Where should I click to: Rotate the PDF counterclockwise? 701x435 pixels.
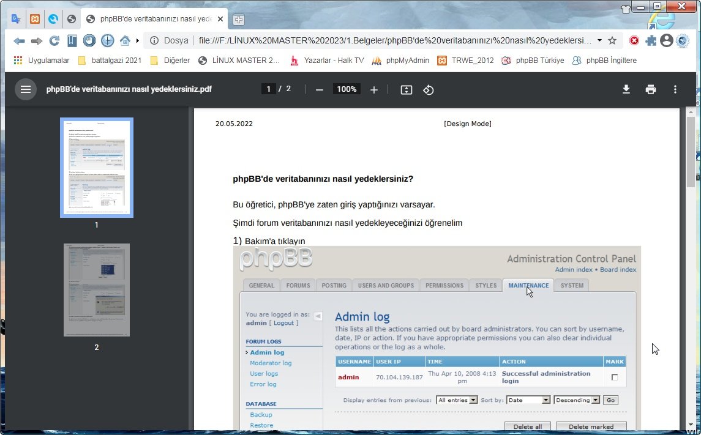point(429,90)
